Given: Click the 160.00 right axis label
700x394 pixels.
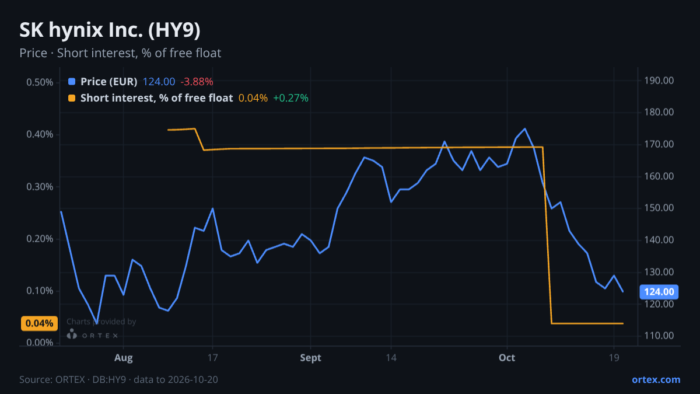Looking at the screenshot, I should tap(659, 176).
